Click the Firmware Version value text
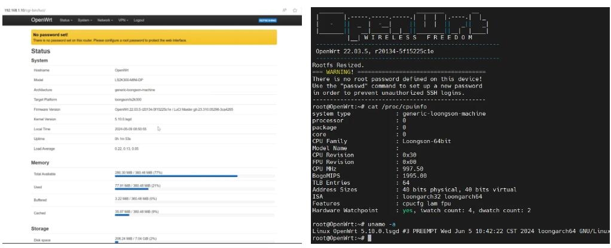 tap(174, 110)
